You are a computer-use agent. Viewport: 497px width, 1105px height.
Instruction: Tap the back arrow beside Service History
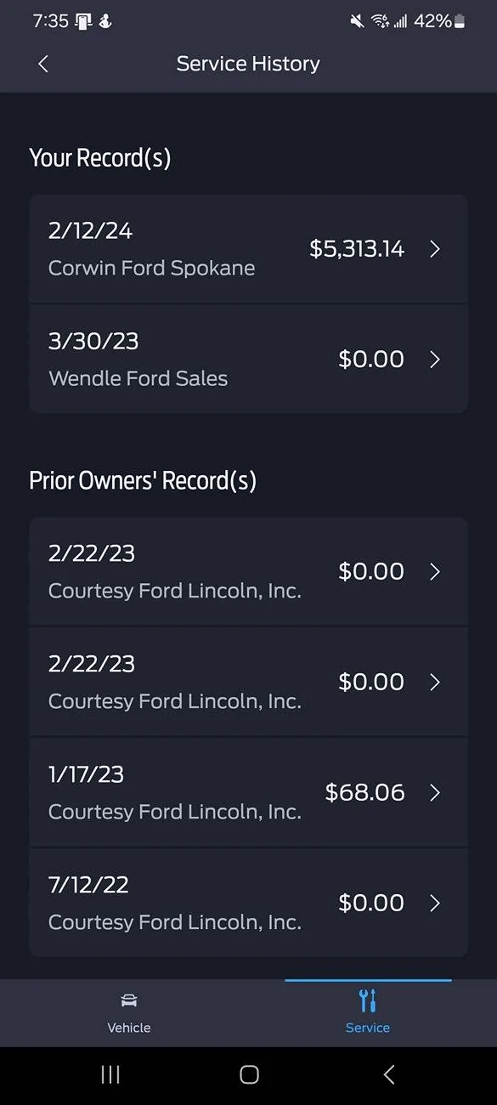pos(42,64)
